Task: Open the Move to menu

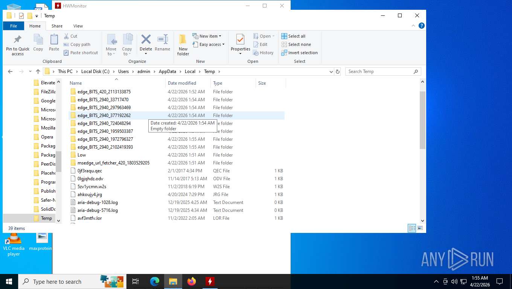Action: pyautogui.click(x=111, y=45)
